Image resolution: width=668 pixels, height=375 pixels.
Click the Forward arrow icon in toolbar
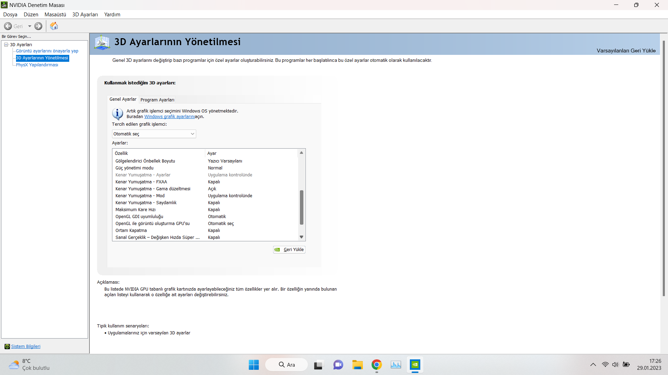coord(38,26)
